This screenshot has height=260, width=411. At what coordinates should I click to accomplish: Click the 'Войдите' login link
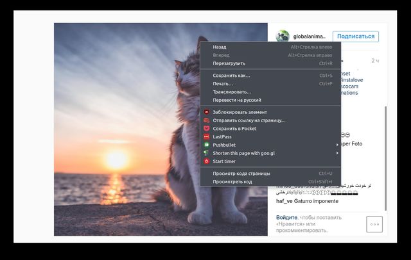coord(287,218)
